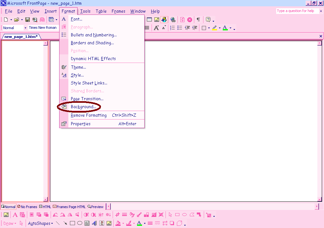
Task: Expand the Open button dropdown arrow
Action: coord(22,20)
